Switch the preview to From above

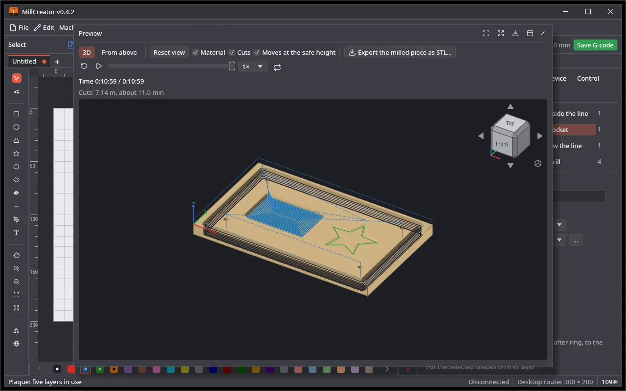click(119, 52)
